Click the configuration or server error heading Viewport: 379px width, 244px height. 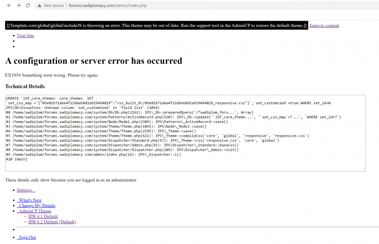(x=93, y=61)
